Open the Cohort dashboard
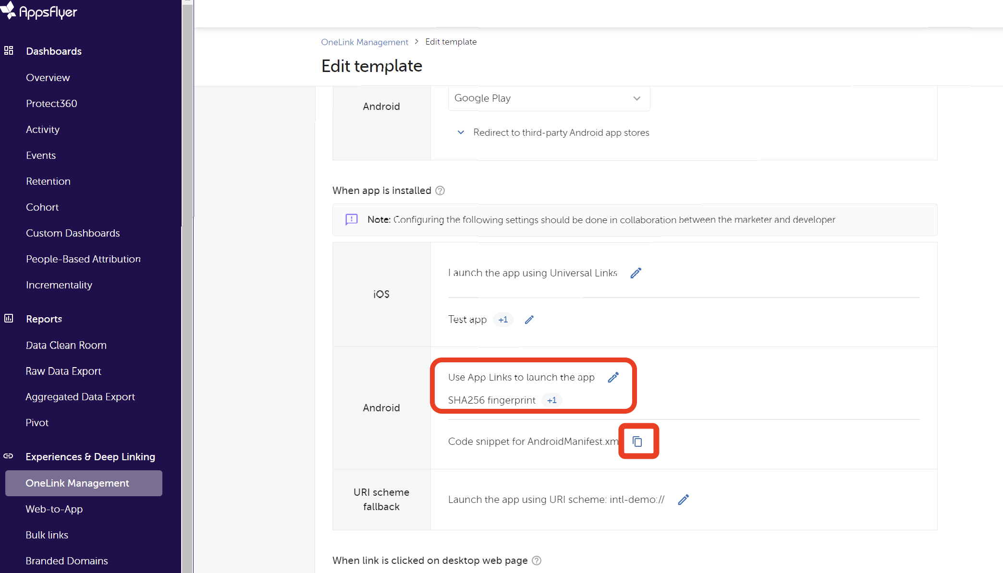 pos(42,207)
